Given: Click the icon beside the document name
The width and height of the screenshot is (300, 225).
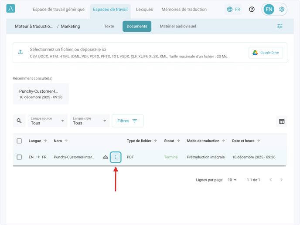Looking at the screenshot, I should [x=106, y=157].
